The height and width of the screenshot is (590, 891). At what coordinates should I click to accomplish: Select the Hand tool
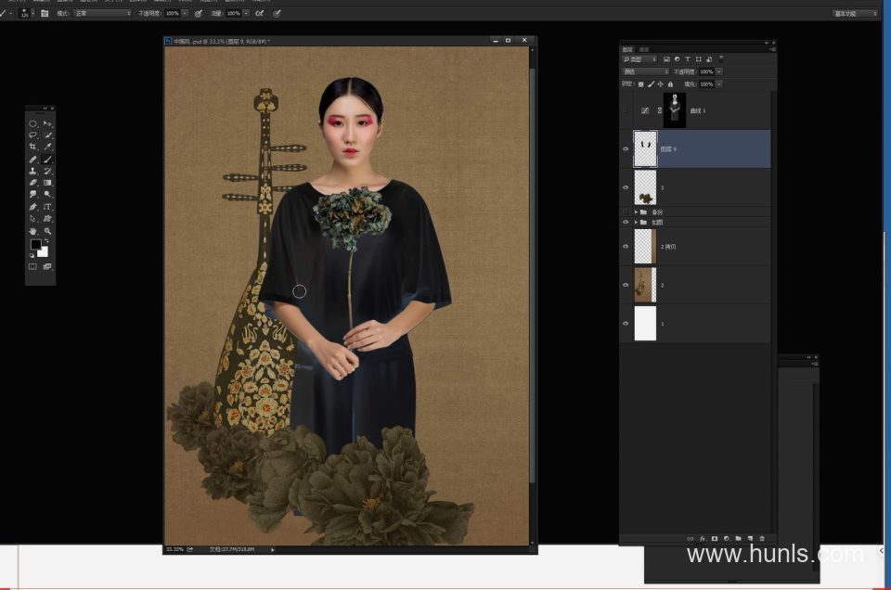(x=33, y=231)
